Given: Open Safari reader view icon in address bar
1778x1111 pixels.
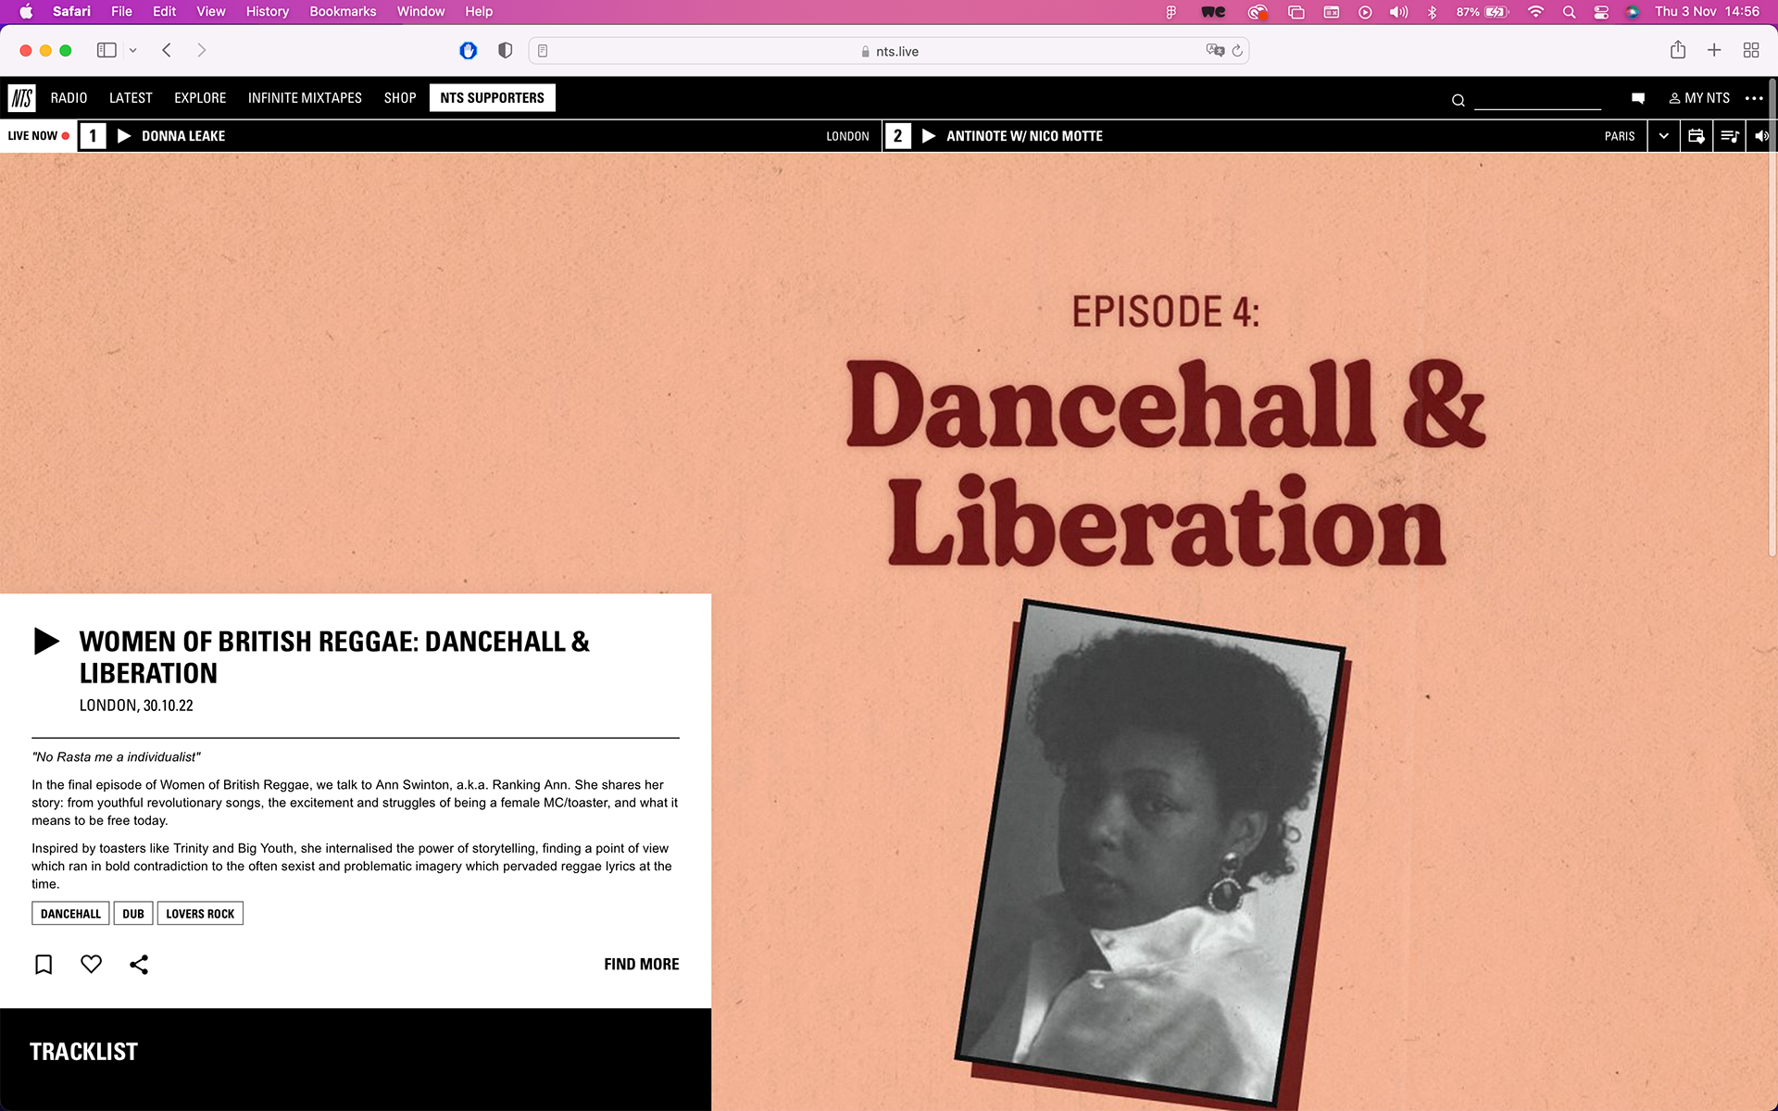Looking at the screenshot, I should (x=543, y=51).
